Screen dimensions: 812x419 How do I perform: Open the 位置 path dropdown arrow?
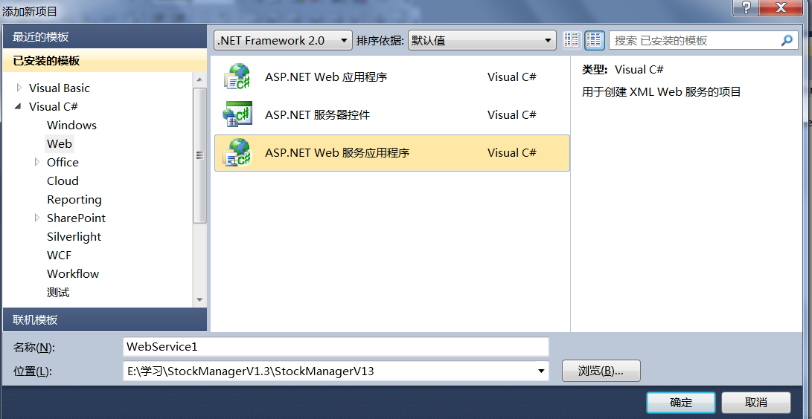point(540,371)
